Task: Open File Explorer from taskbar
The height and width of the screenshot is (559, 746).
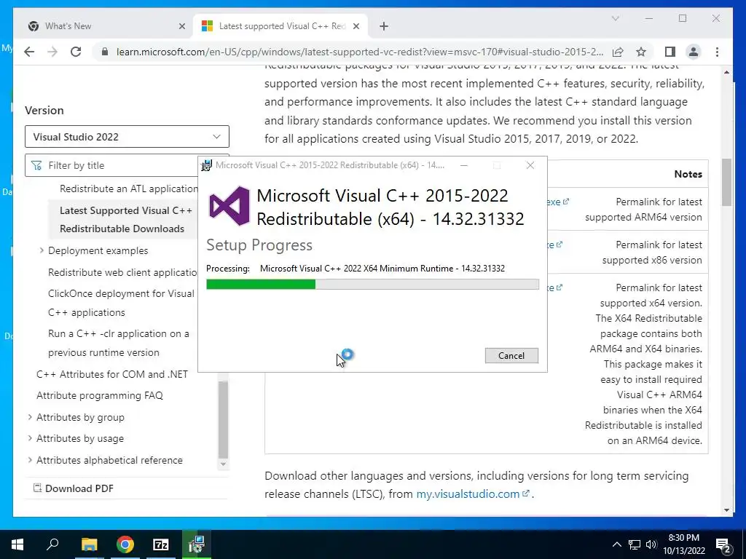Action: point(89,544)
